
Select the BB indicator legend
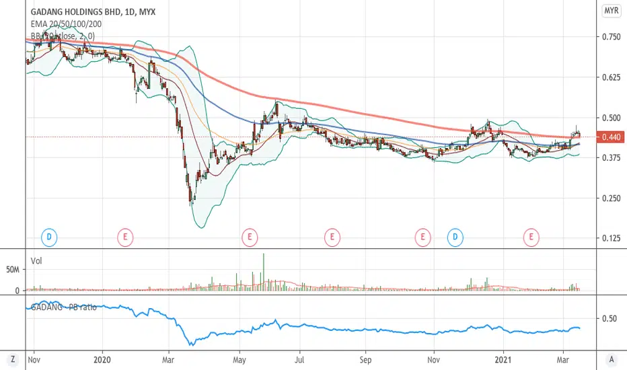click(63, 36)
